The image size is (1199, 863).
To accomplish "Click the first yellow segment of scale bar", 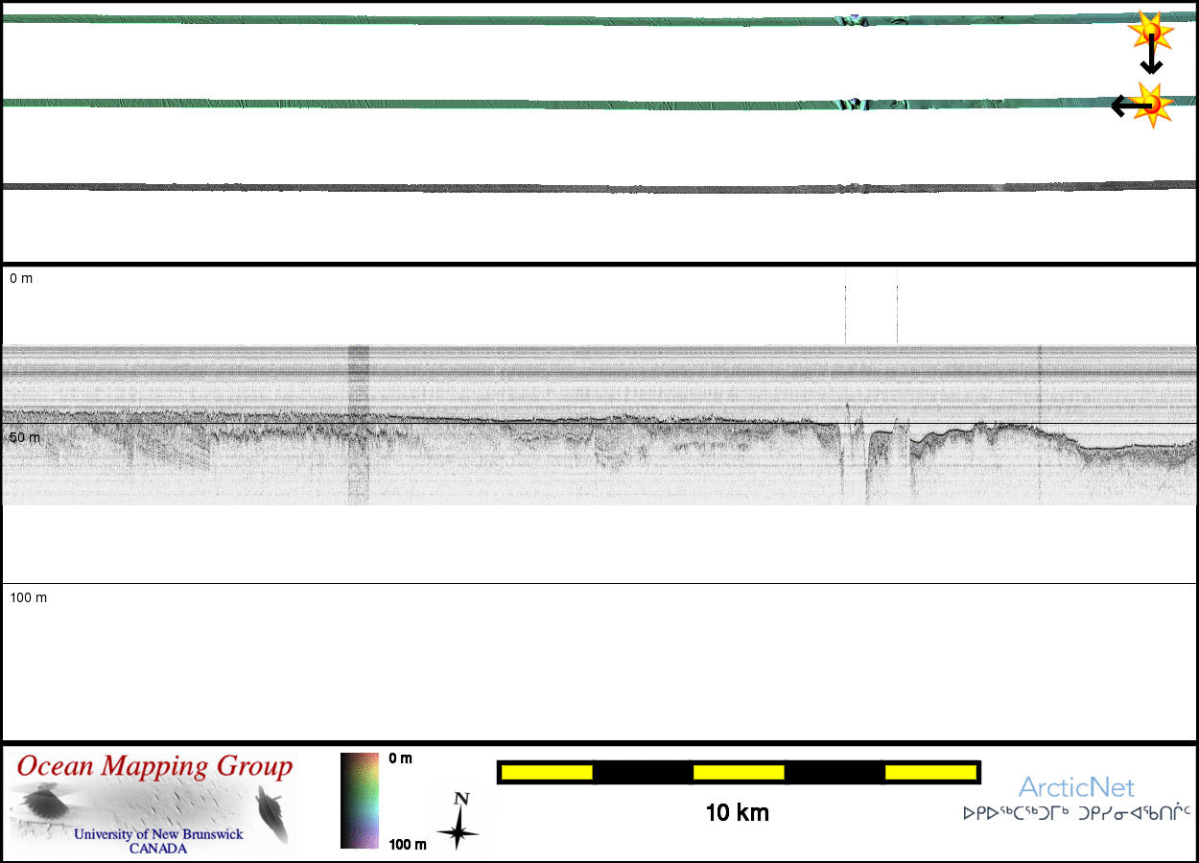I will click(x=547, y=772).
